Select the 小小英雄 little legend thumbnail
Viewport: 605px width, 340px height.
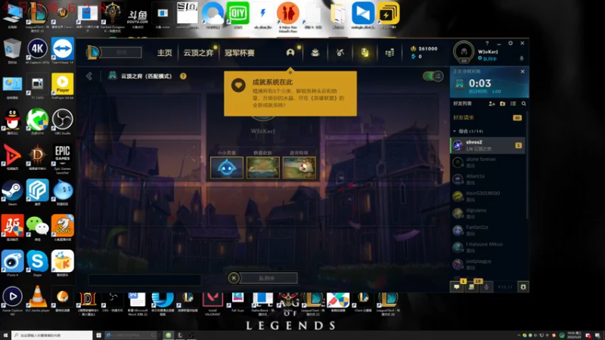(x=226, y=168)
